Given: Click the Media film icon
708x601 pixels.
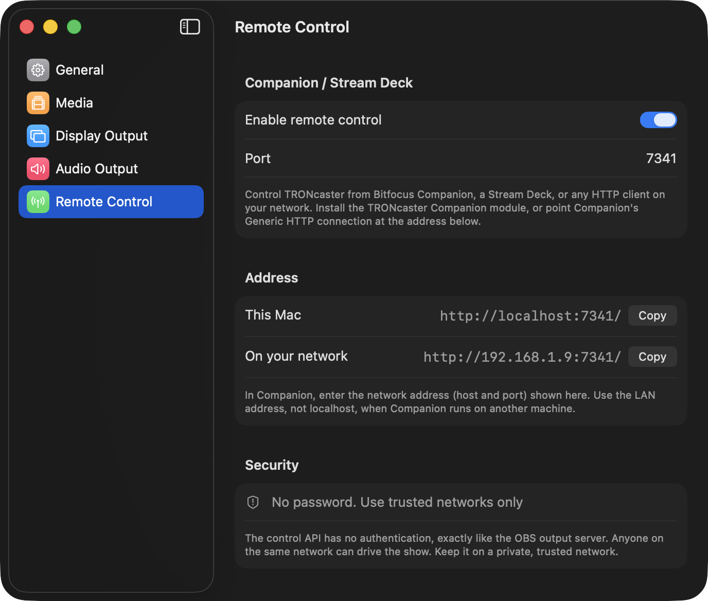Looking at the screenshot, I should [38, 103].
